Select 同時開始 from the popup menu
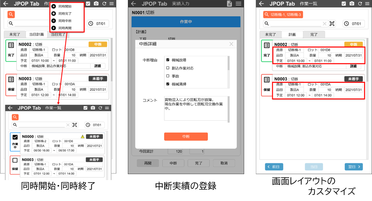 [x=65, y=6]
